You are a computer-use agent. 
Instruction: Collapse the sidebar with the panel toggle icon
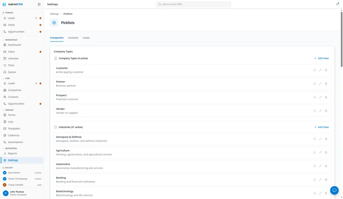(39, 4)
